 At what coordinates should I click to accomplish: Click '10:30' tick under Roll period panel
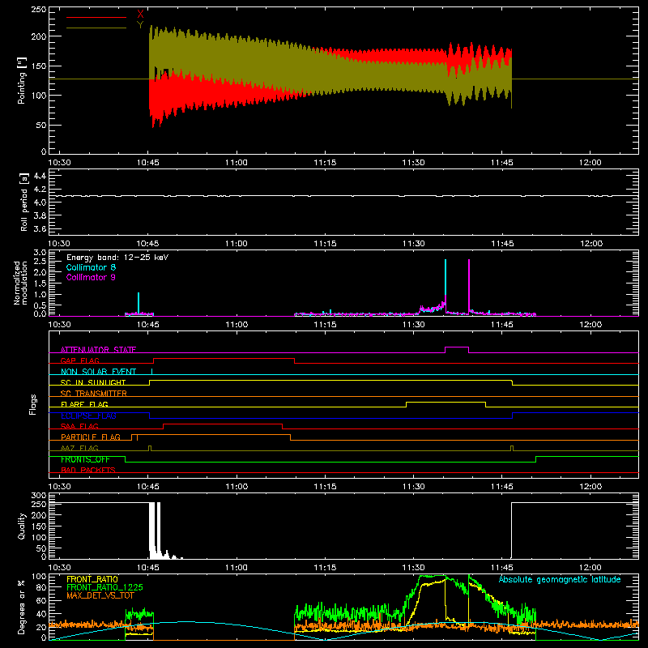coord(59,244)
